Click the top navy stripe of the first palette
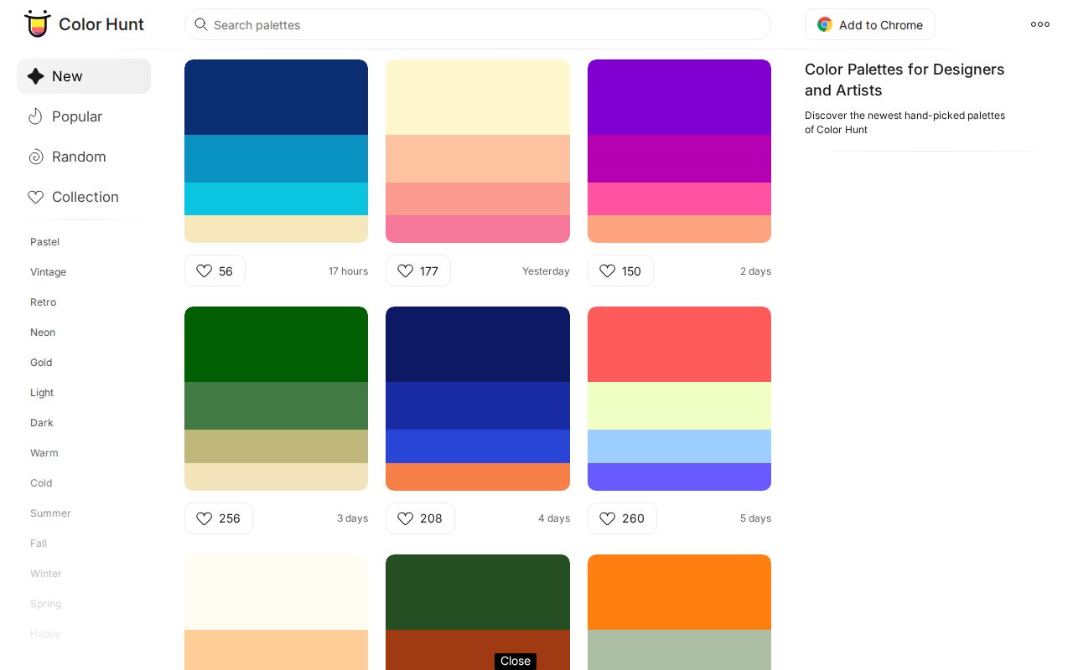This screenshot has height=670, width=1073. coord(276,97)
